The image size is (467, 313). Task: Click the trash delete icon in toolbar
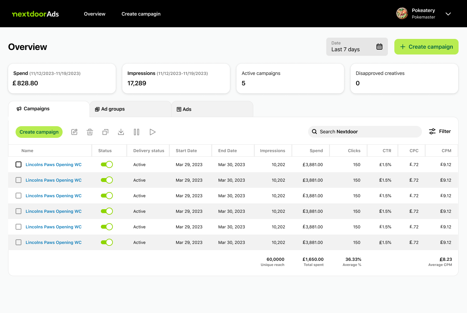point(90,132)
